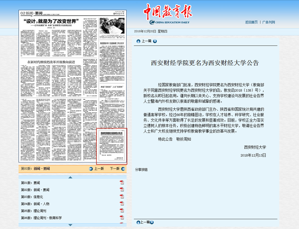The height and width of the screenshot is (229, 299).
Task: Click the 第02版:新闻·要闻 label under the page image
Action: 35,169
